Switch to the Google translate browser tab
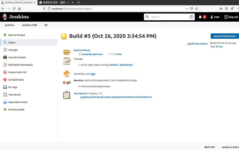239x150 pixels. pos(57,3)
